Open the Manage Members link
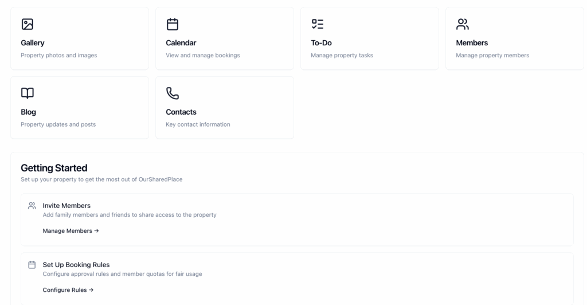 click(71, 231)
